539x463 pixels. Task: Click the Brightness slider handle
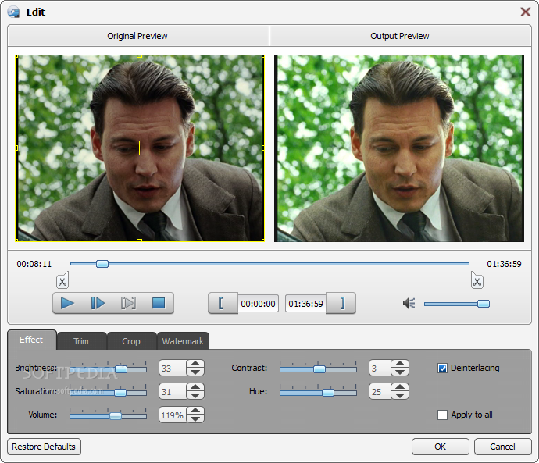coord(121,369)
